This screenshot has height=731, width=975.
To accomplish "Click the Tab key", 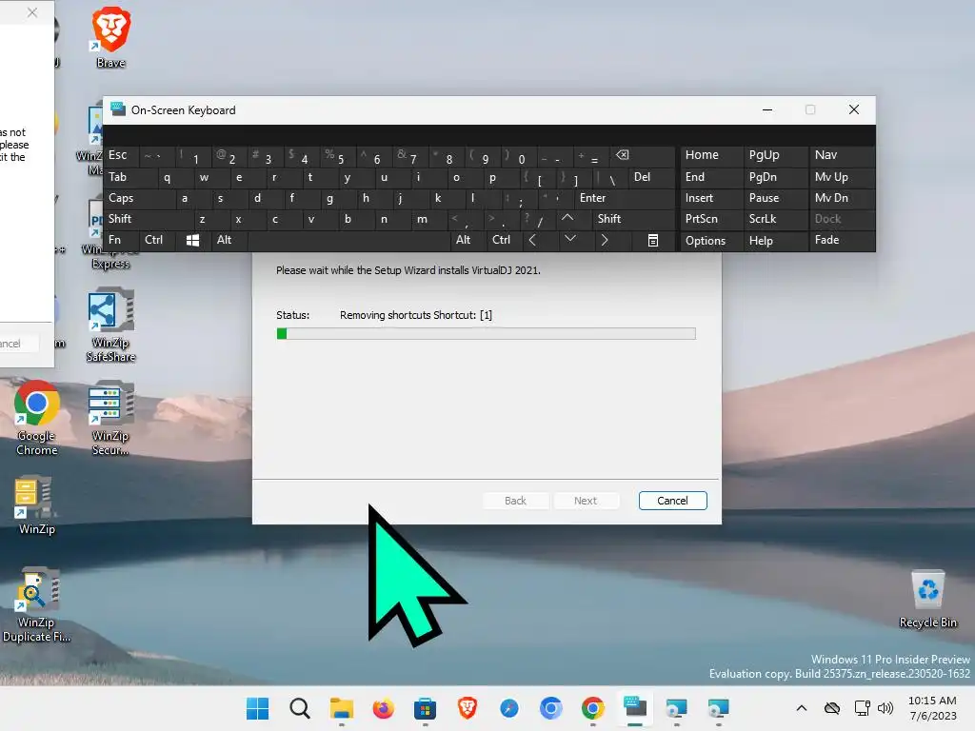I will (x=129, y=177).
